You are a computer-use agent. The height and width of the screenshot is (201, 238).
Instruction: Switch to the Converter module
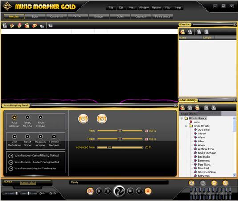(56, 16)
